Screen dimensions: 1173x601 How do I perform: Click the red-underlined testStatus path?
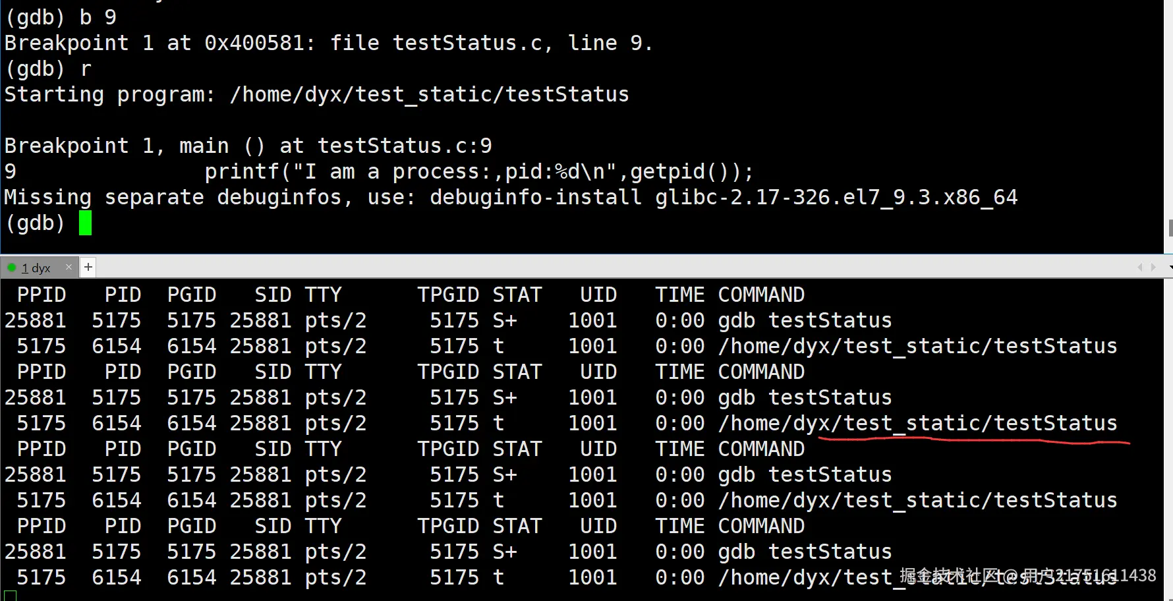click(917, 423)
